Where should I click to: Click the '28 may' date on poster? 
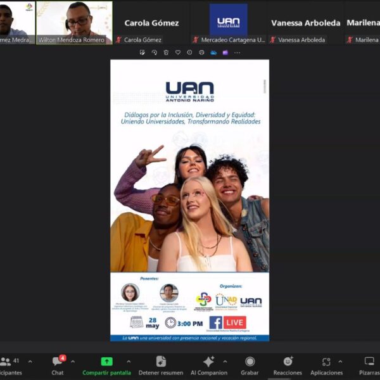click(x=153, y=323)
